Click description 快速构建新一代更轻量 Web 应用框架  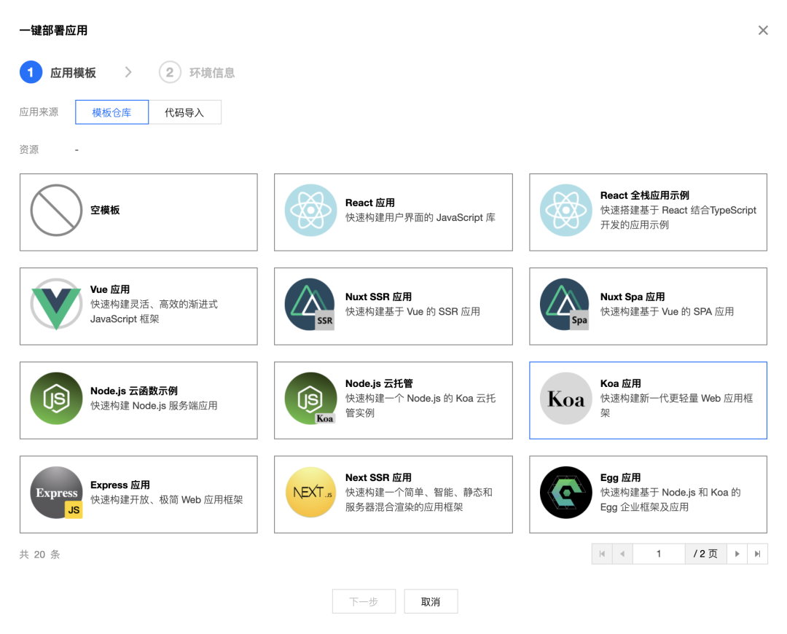pos(676,406)
